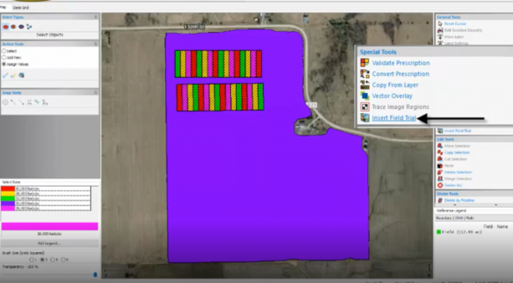This screenshot has height=283, width=513.
Task: Open the Edit Legend dialog
Action: click(50, 244)
